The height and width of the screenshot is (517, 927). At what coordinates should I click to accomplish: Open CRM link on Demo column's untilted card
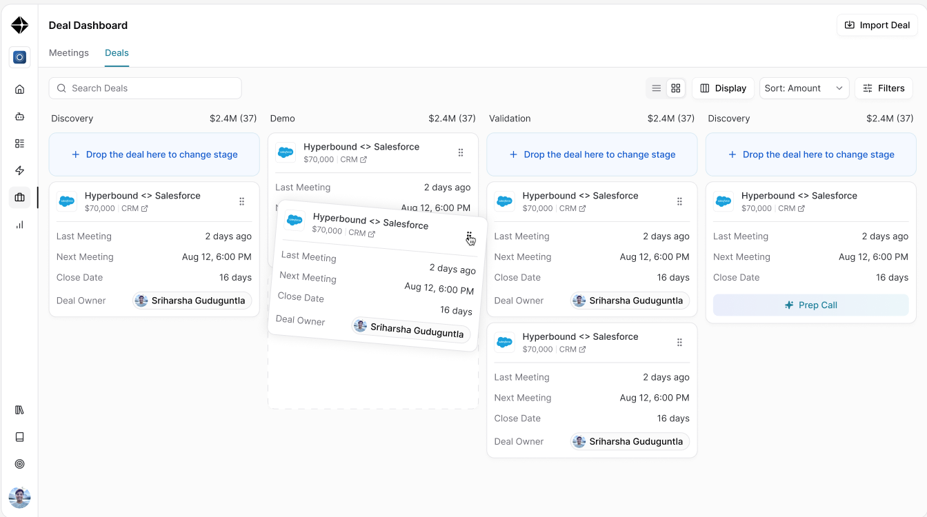(x=353, y=159)
